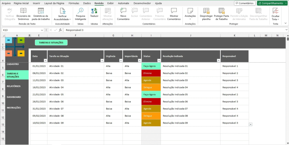This screenshot has height=145, width=289.
Task: Launch Pesquisa Inteligente tool
Action: [x=80, y=11]
